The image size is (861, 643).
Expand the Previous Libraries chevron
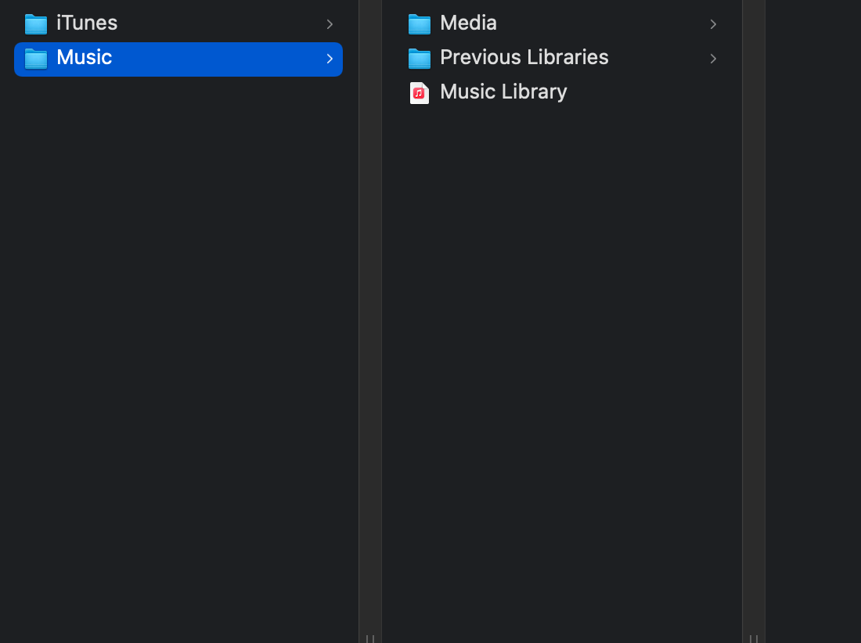point(713,59)
